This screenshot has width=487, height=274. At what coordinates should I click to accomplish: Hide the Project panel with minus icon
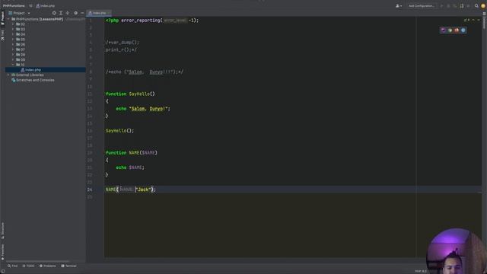click(82, 13)
